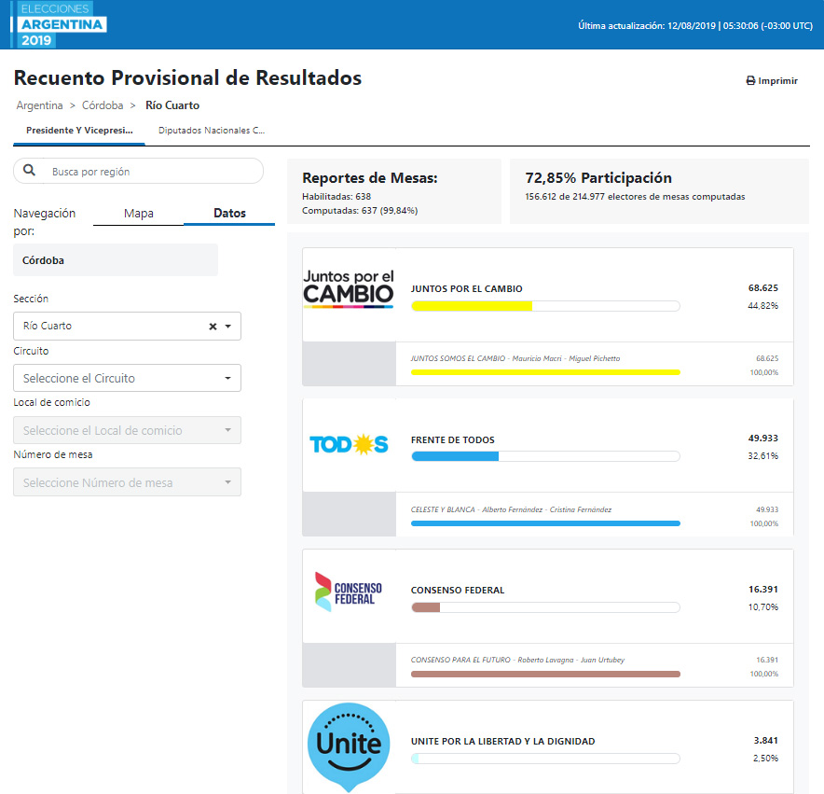Click the JUNTOS POR EL CAMBIO party name
The width and height of the screenshot is (824, 794).
467,289
